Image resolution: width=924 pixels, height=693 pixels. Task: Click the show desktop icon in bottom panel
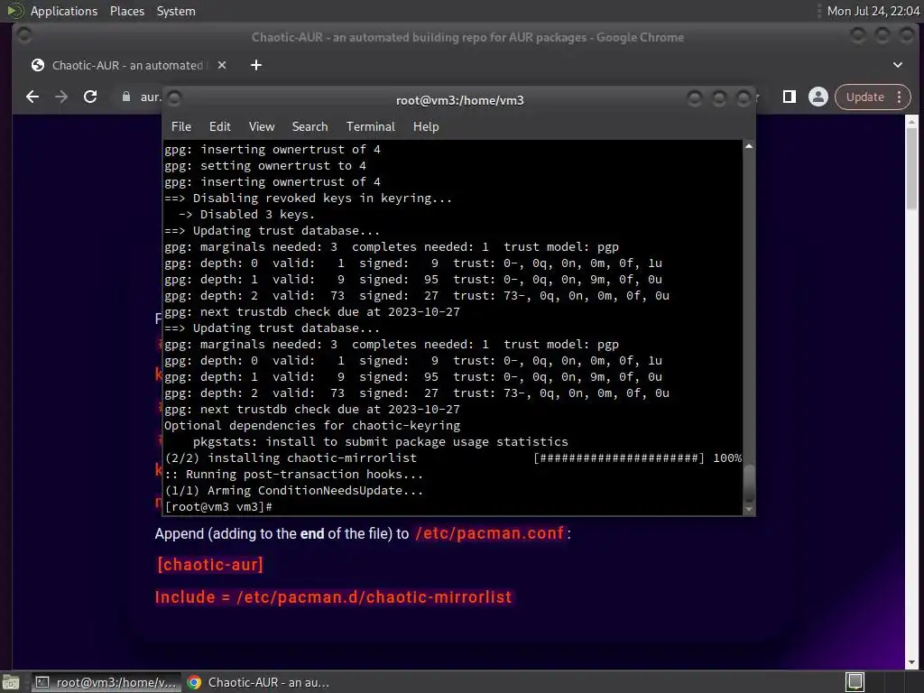tap(11, 682)
